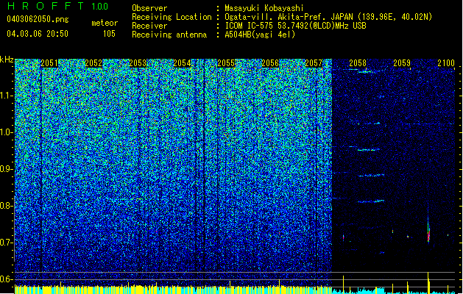Click the 2055 time marker

[x=226, y=63]
